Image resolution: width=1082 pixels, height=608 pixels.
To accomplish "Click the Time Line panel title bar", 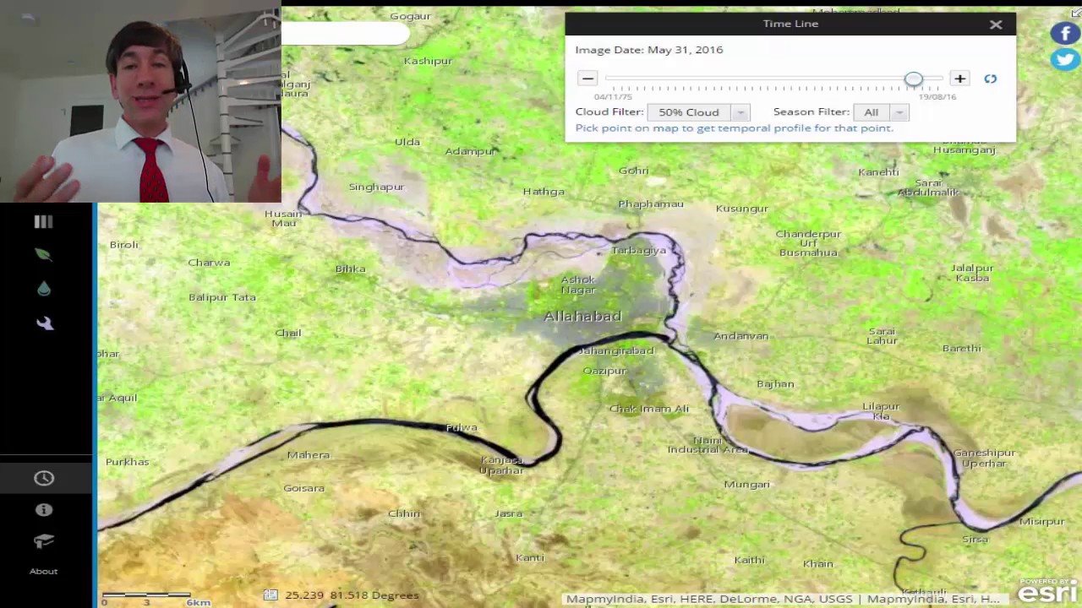I will 790,24.
